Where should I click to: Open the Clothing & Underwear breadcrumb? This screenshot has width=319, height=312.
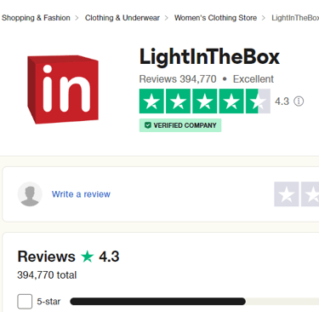pyautogui.click(x=122, y=18)
